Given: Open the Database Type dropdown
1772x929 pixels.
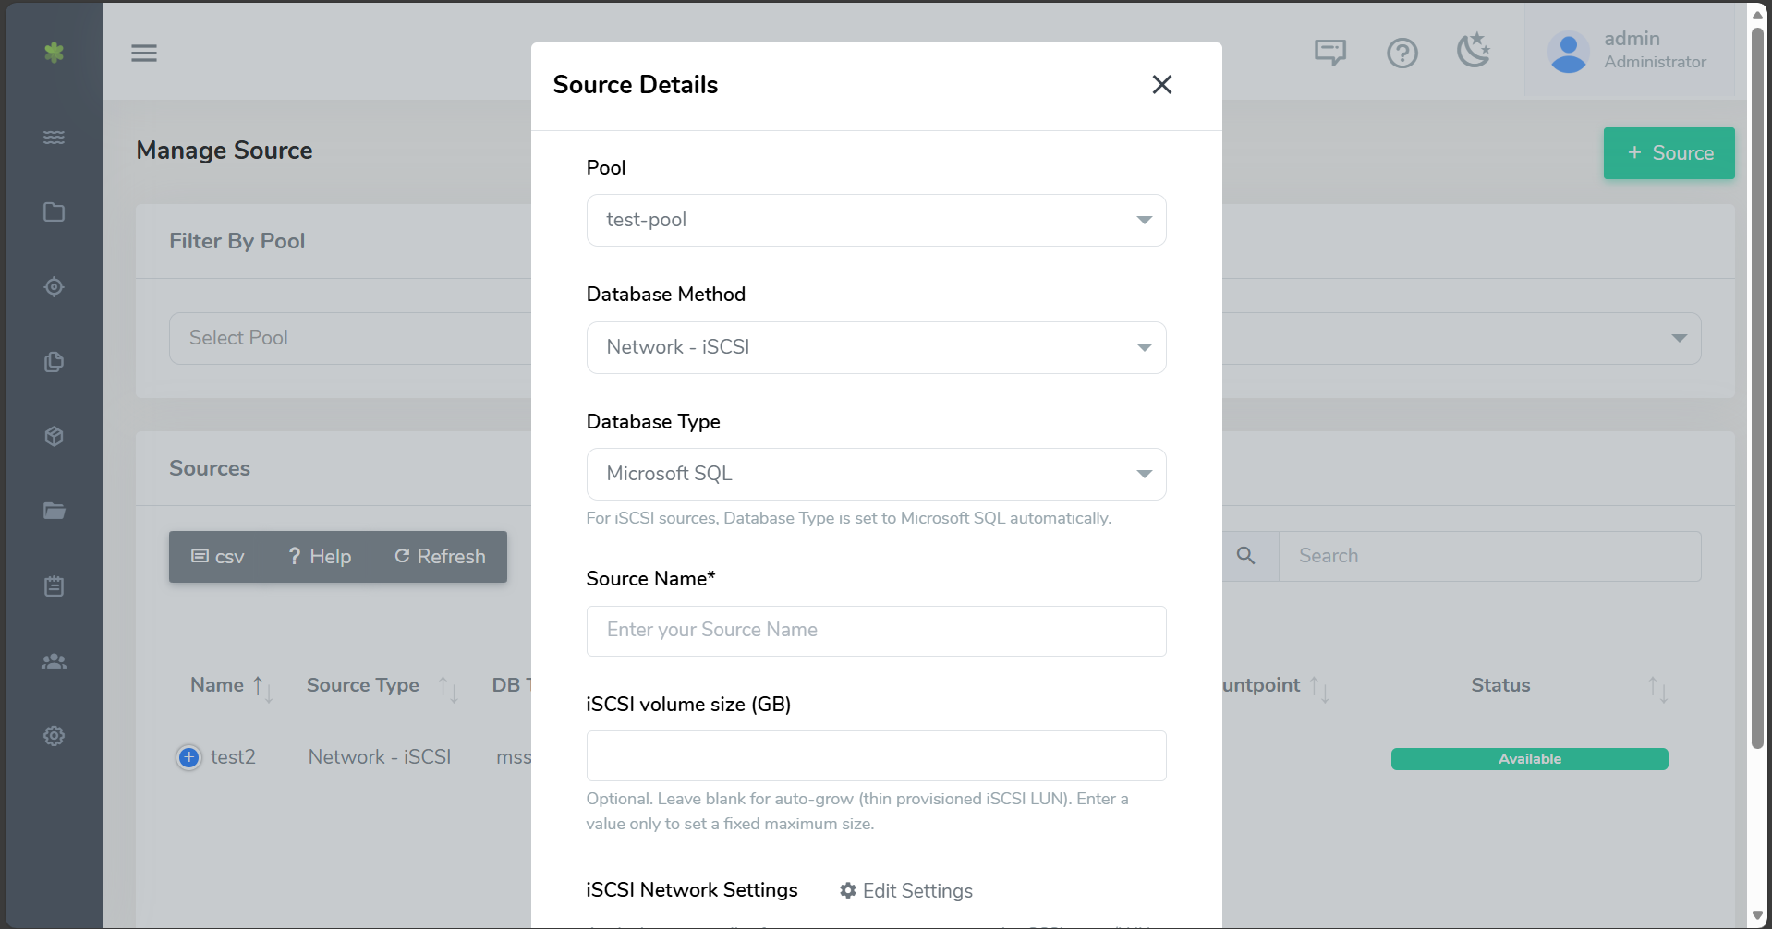Looking at the screenshot, I should click(875, 474).
